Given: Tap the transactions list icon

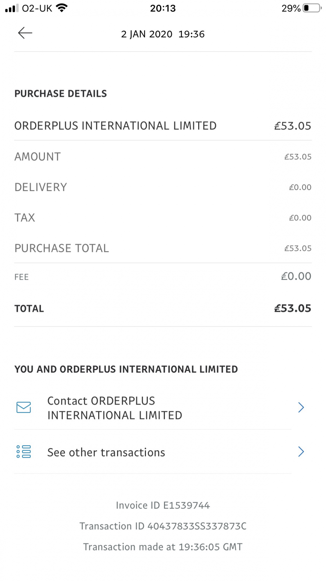Looking at the screenshot, I should 24,452.
